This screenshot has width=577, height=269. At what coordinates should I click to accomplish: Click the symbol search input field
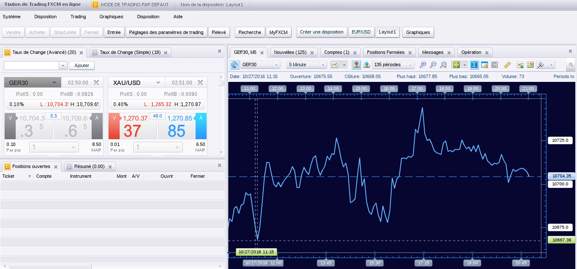pyautogui.click(x=31, y=65)
